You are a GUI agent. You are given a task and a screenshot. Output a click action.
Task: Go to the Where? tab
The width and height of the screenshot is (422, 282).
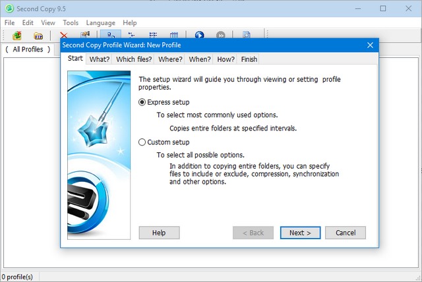171,59
